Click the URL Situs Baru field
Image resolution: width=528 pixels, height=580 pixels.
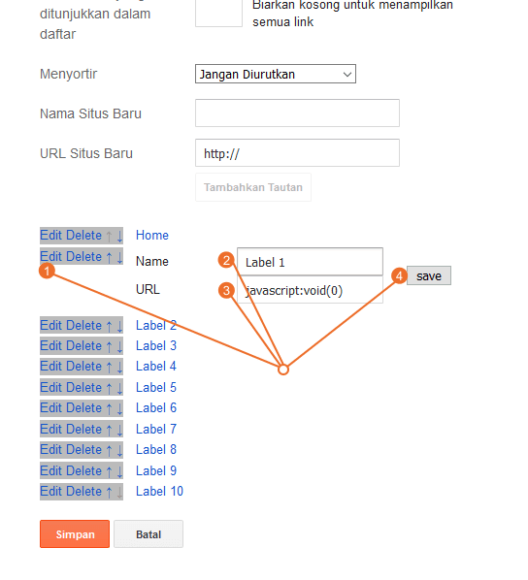(297, 153)
